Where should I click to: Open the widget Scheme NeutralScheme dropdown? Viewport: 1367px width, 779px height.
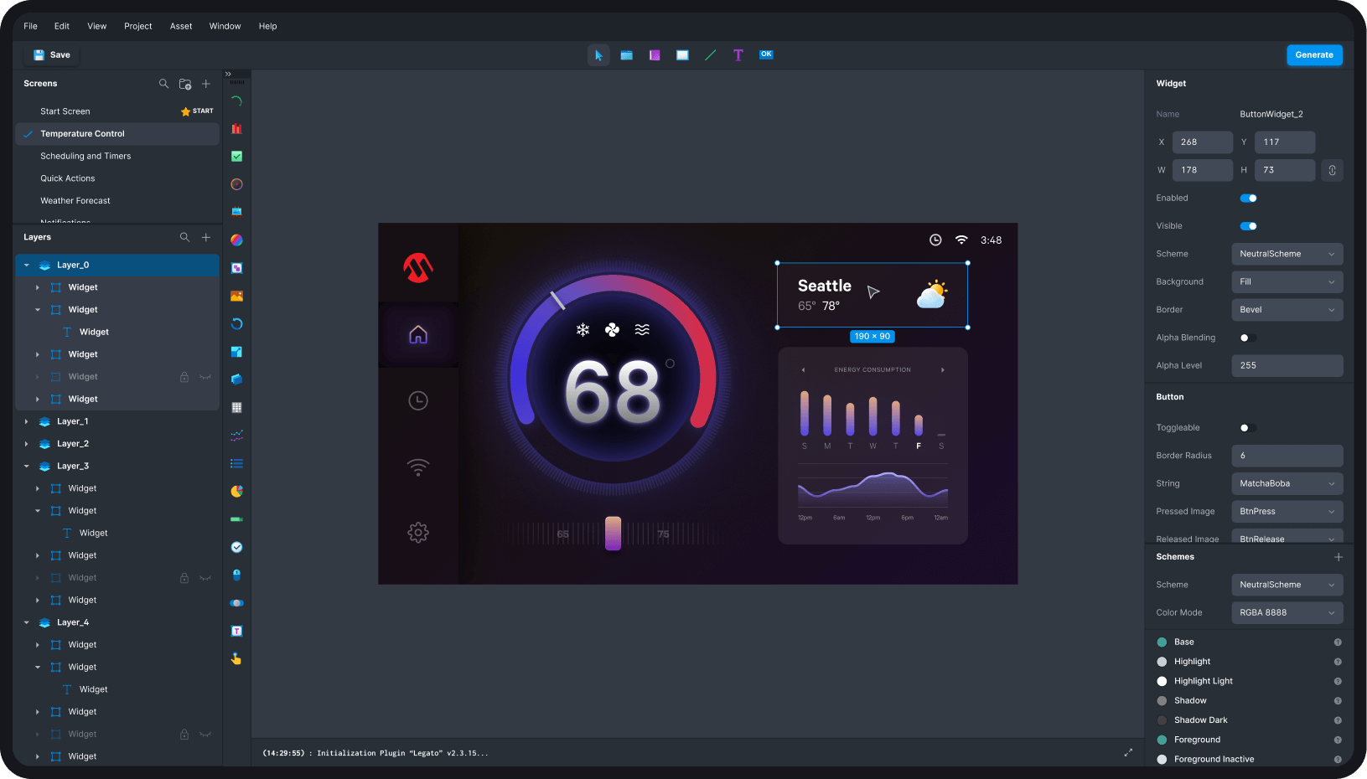click(x=1287, y=254)
